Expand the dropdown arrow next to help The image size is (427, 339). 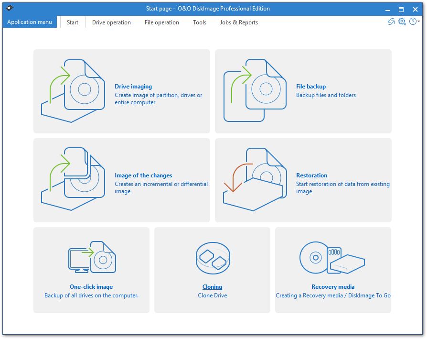pyautogui.click(x=418, y=22)
